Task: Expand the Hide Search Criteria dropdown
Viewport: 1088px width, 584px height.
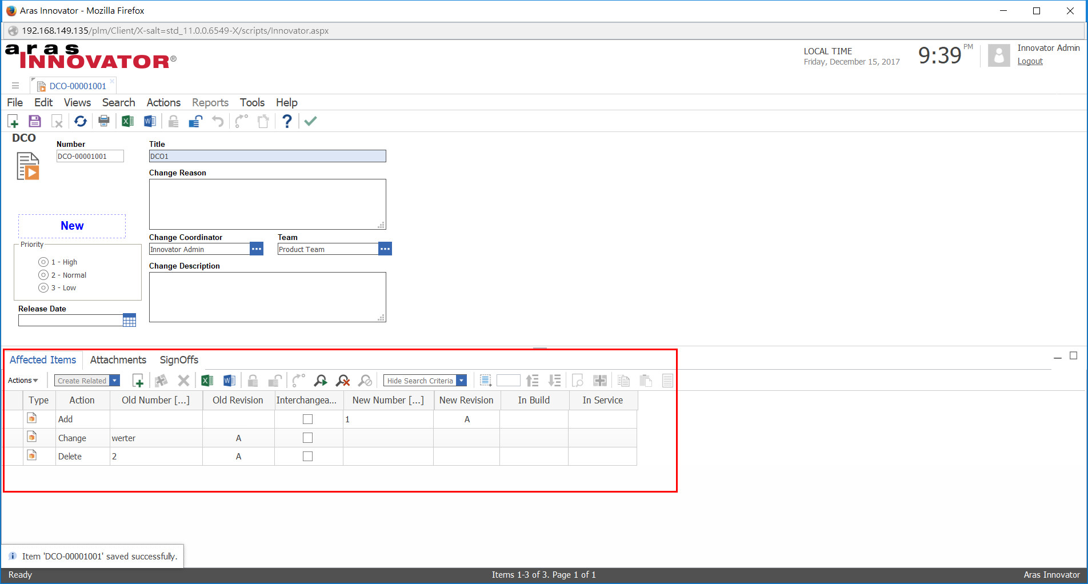Action: (x=462, y=381)
